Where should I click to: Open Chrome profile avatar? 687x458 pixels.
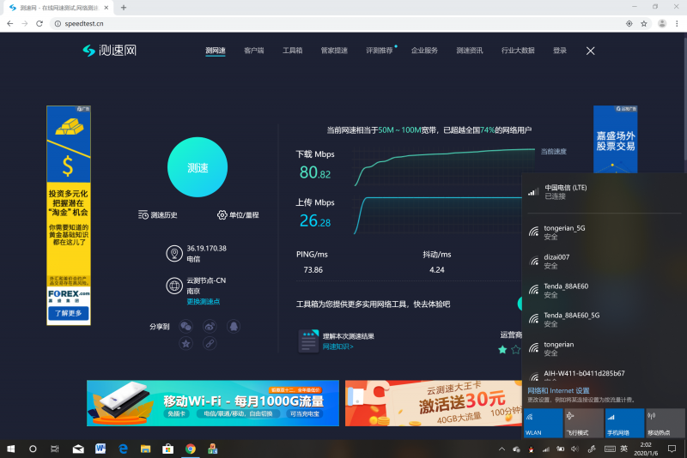pos(662,24)
